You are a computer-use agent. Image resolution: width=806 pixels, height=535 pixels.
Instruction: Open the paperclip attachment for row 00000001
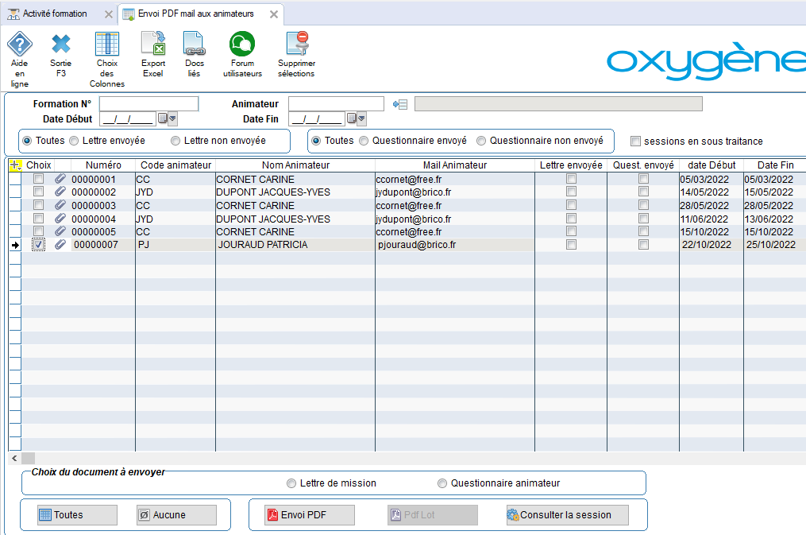[x=60, y=179]
